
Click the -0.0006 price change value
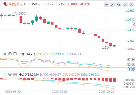(x=73, y=4)
